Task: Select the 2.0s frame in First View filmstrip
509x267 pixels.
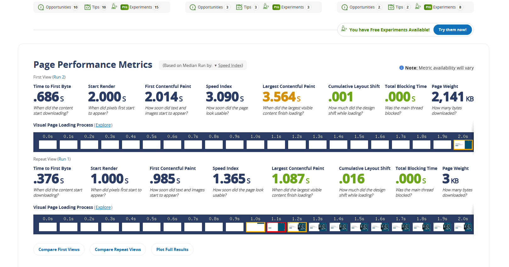Action: point(463,144)
